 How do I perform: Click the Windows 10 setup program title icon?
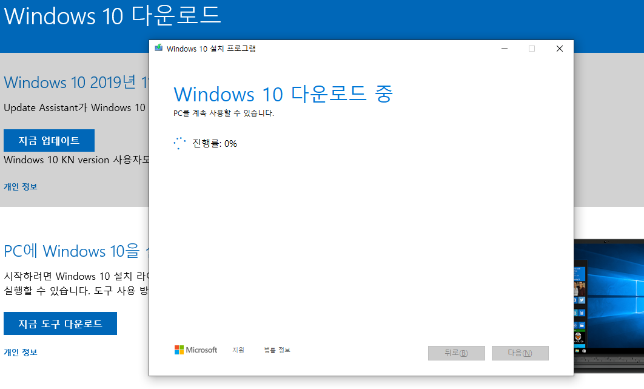pyautogui.click(x=158, y=48)
